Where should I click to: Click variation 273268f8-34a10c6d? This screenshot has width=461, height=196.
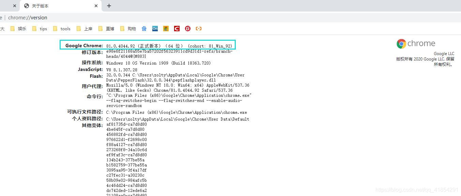(126, 150)
